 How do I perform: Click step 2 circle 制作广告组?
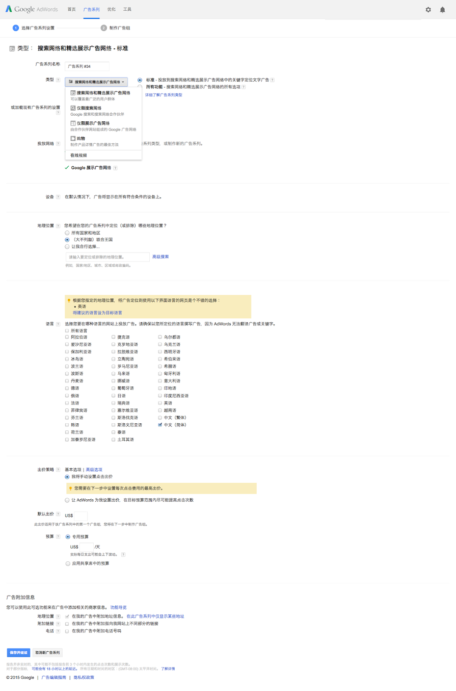(x=104, y=28)
